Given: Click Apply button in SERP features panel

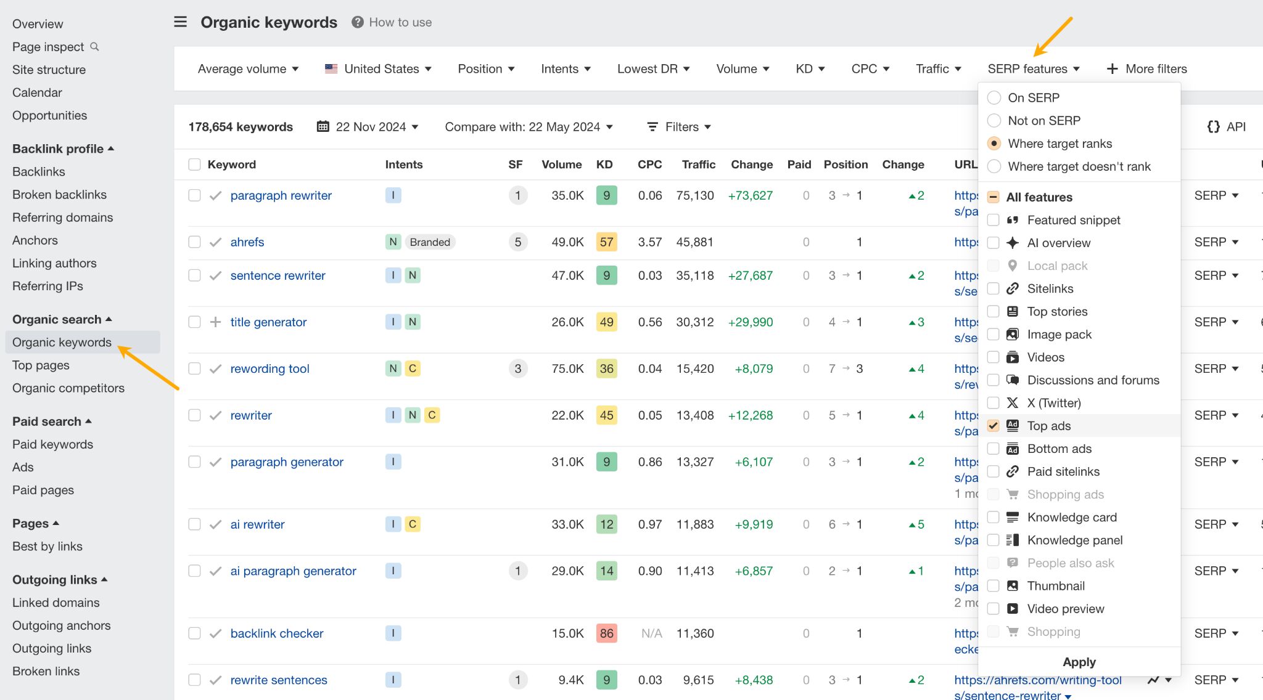Looking at the screenshot, I should (x=1079, y=661).
